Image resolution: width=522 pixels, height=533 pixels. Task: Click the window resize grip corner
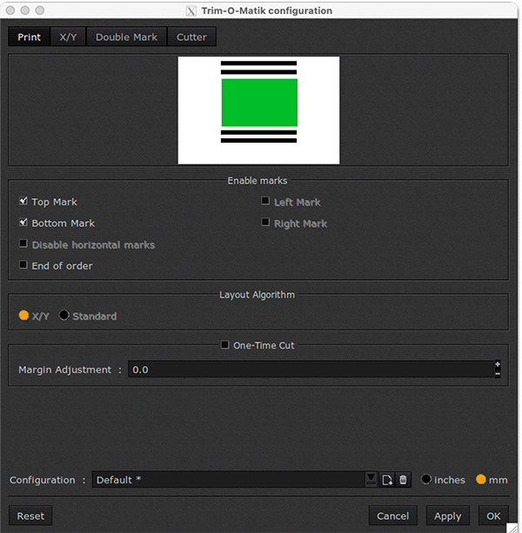click(x=515, y=527)
